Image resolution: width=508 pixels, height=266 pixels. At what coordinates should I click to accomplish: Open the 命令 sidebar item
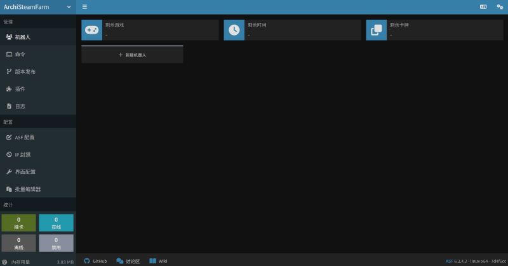pyautogui.click(x=38, y=54)
